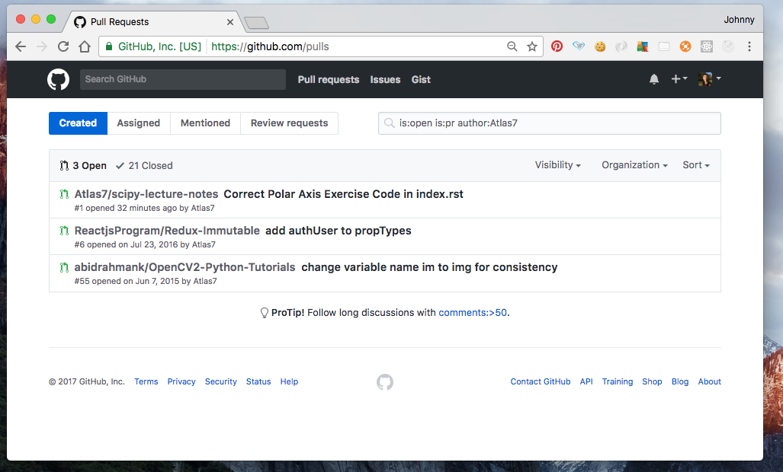This screenshot has height=472, width=783.
Task: Open the Correct Polar Axis Exercise Code pull request
Action: coord(344,194)
